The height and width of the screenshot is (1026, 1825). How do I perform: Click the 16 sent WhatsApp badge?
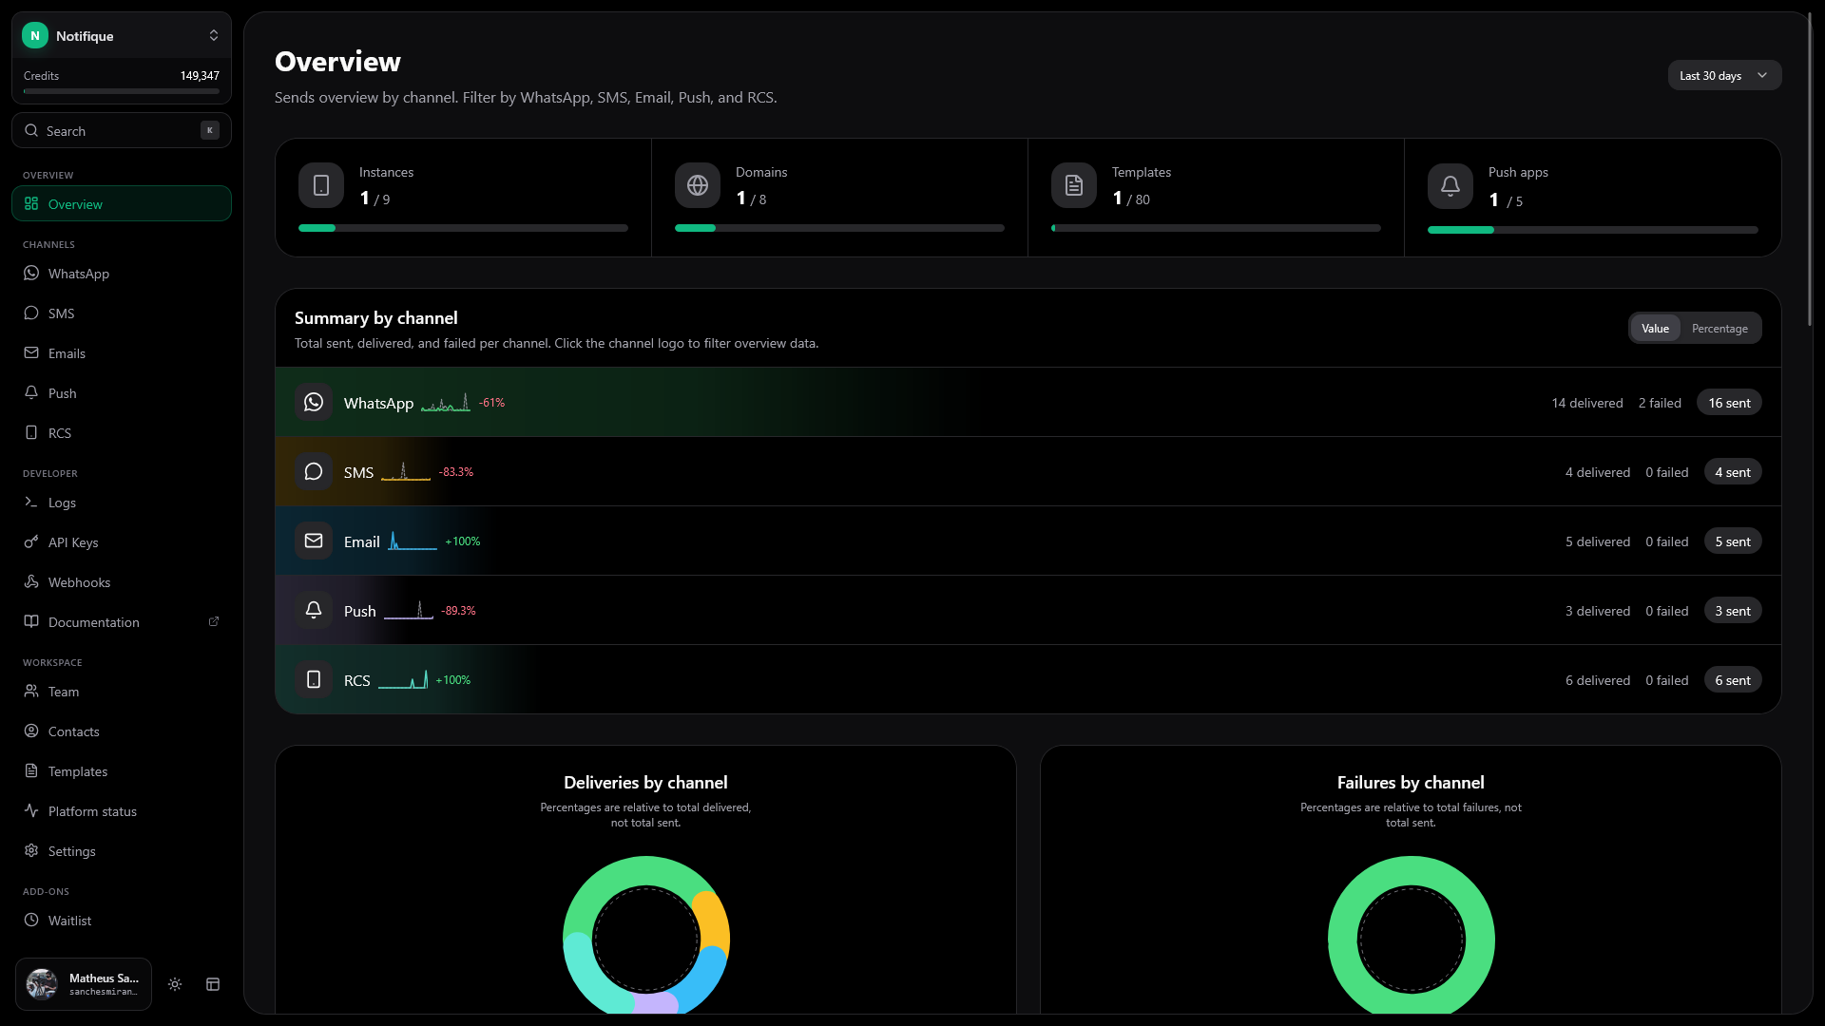click(x=1729, y=403)
